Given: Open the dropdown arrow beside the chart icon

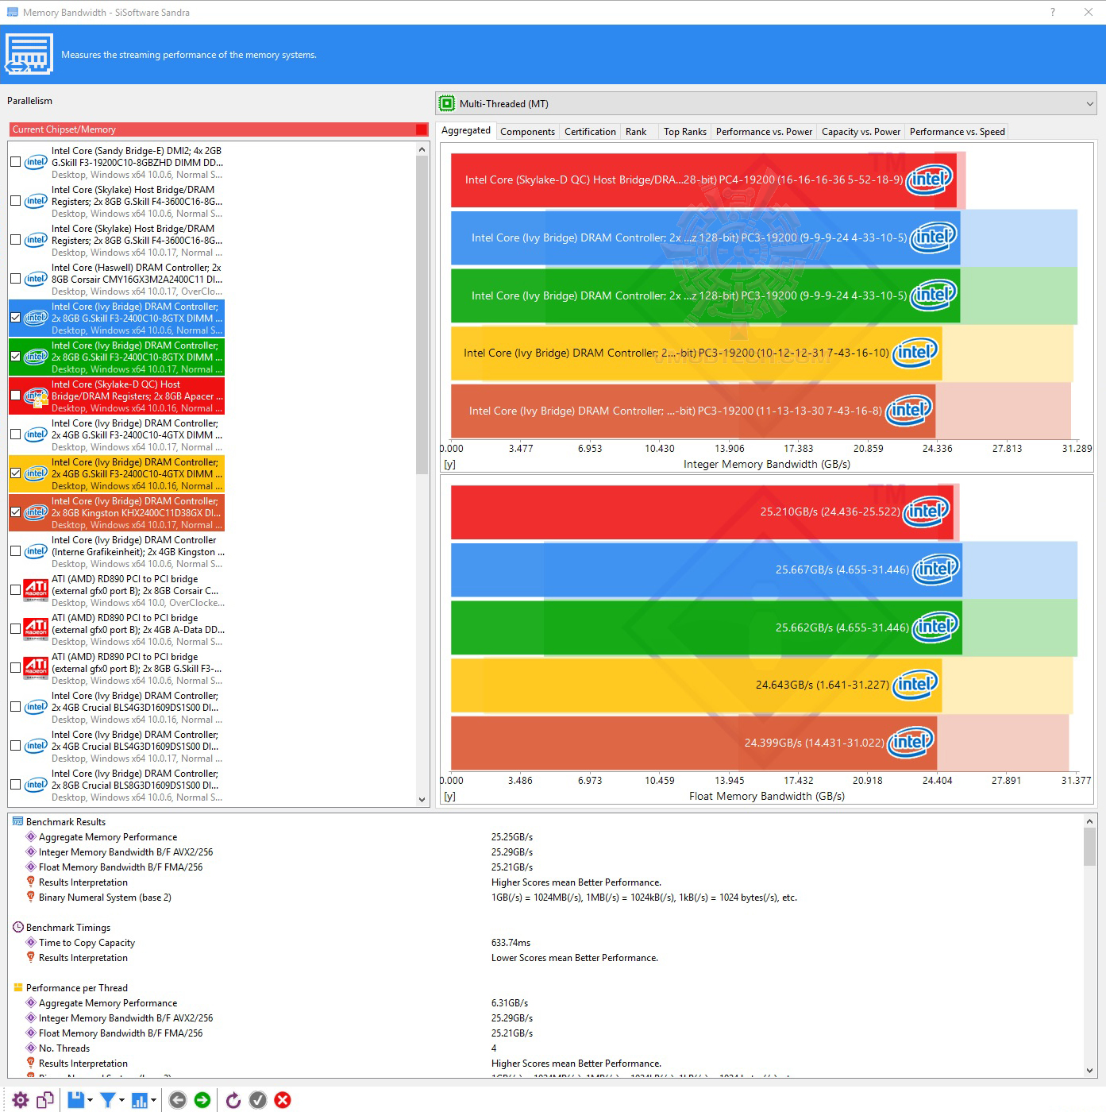Looking at the screenshot, I should tap(153, 1100).
